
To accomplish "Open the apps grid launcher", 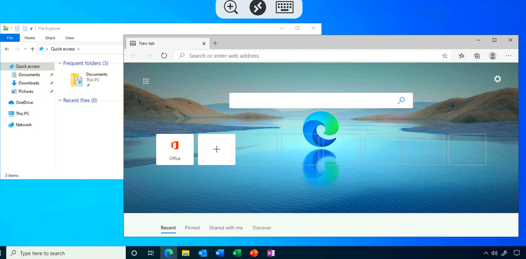I will 146,81.
